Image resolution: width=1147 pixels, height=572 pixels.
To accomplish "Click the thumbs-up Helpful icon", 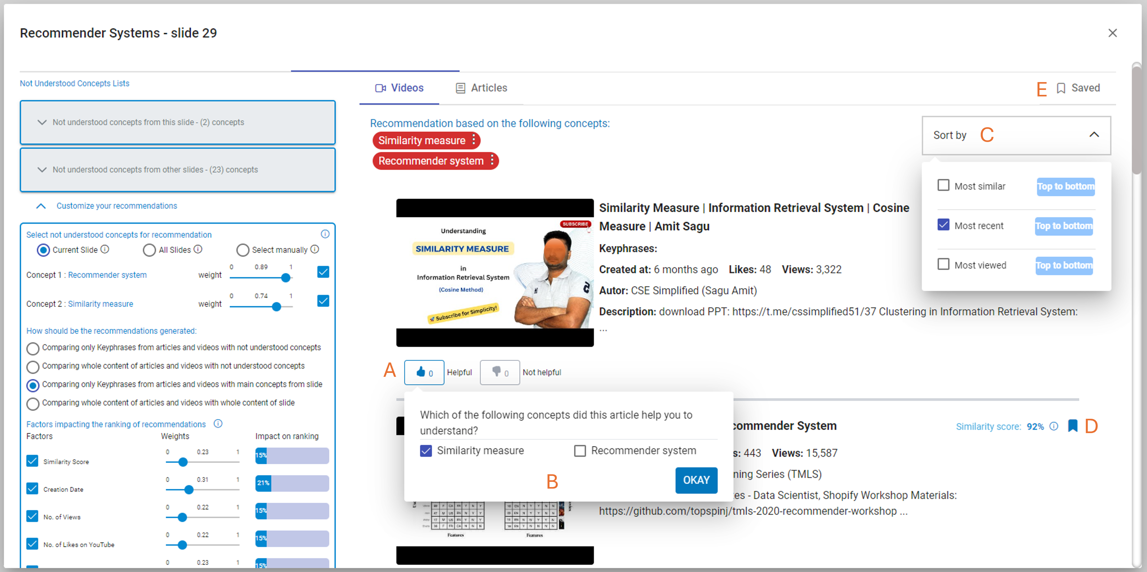I will (x=420, y=372).
